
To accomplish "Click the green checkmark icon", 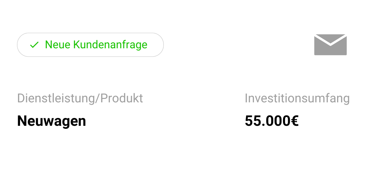I will click(34, 45).
